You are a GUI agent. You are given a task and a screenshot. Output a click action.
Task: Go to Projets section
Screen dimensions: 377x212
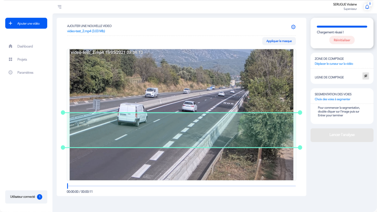(x=22, y=59)
